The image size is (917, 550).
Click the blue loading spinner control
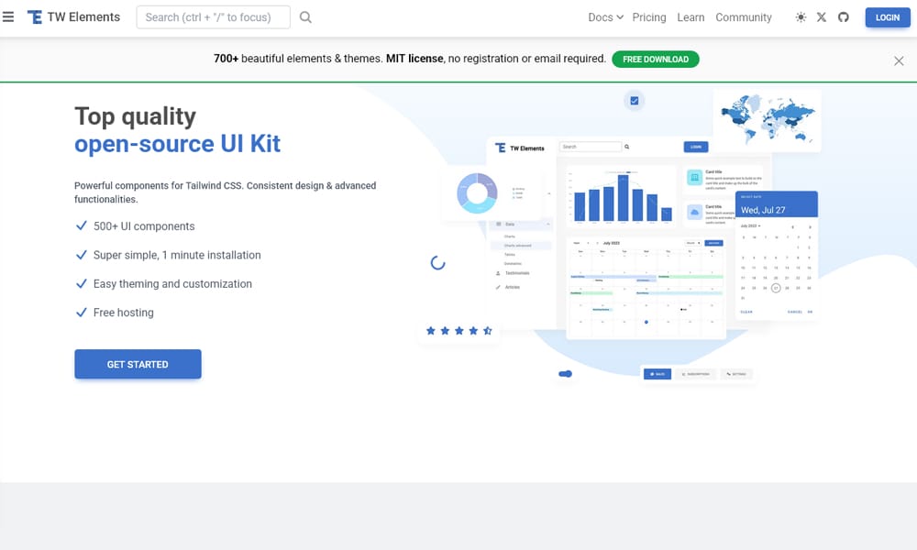click(x=437, y=263)
